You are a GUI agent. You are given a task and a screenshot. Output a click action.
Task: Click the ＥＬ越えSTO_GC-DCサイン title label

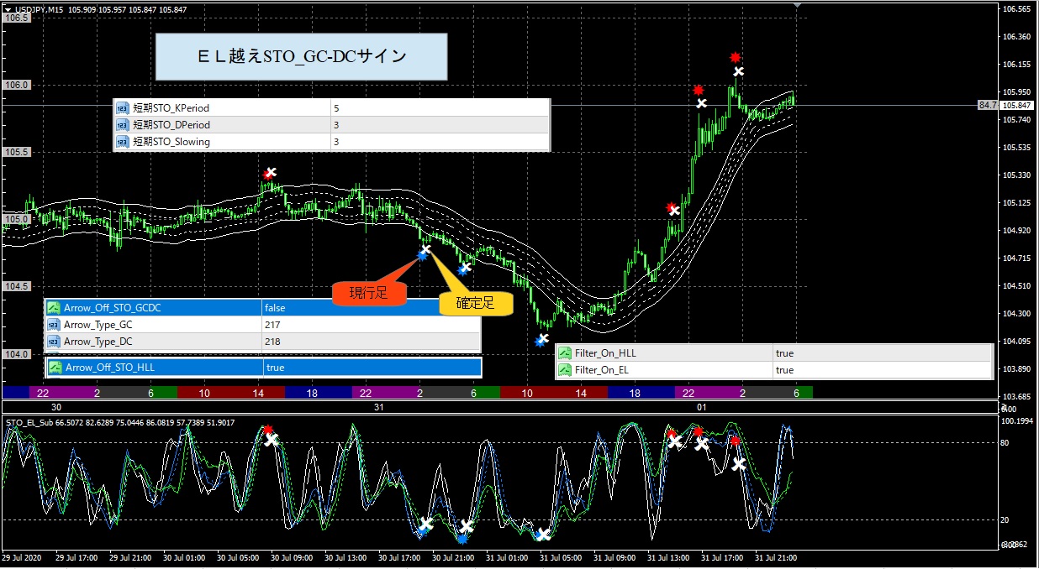click(301, 57)
